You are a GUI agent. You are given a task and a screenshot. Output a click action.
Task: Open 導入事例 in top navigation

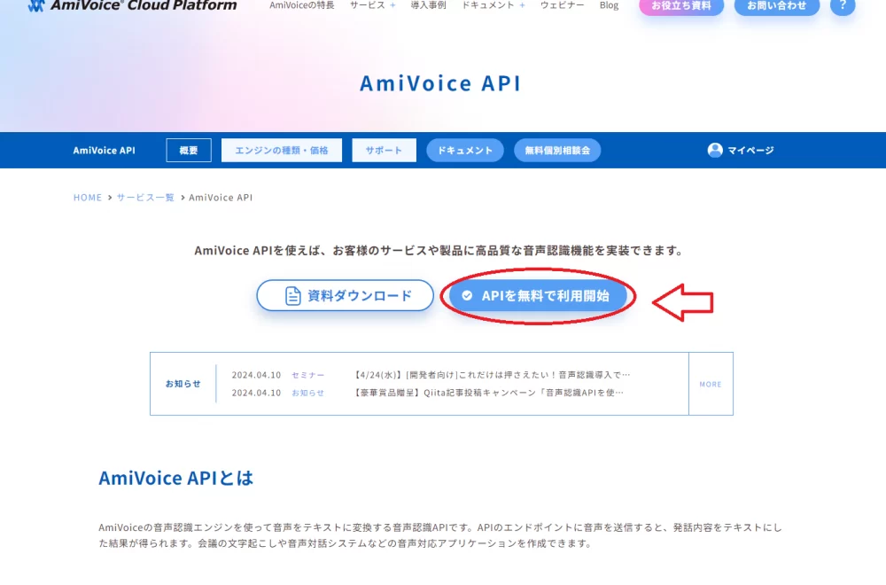point(428,5)
